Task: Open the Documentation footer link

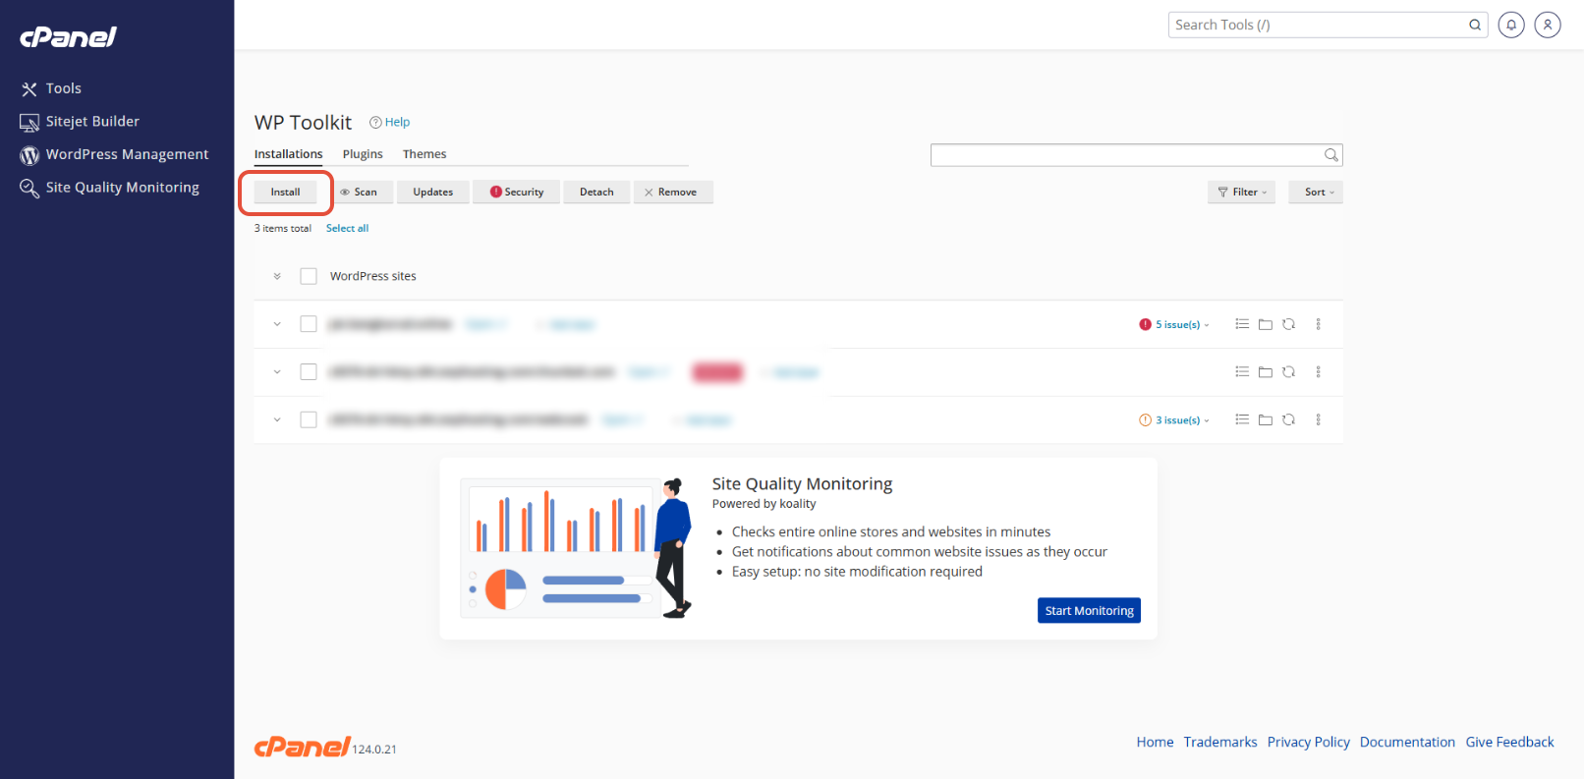Action: (x=1407, y=743)
